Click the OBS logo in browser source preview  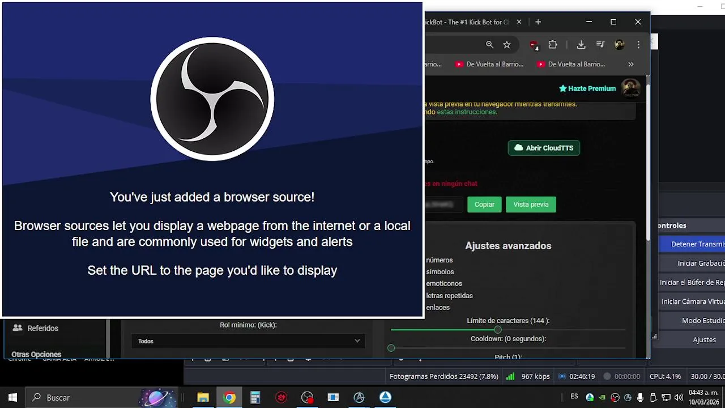[x=212, y=99]
